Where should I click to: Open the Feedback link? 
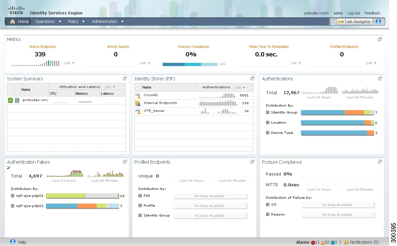click(372, 13)
